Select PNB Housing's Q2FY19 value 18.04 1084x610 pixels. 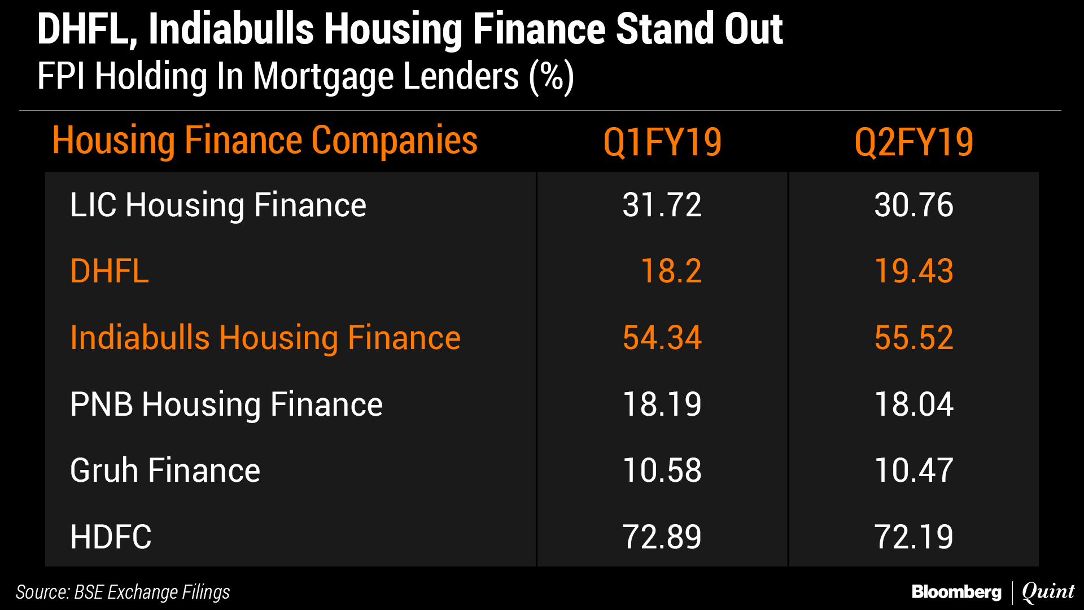pyautogui.click(x=913, y=404)
